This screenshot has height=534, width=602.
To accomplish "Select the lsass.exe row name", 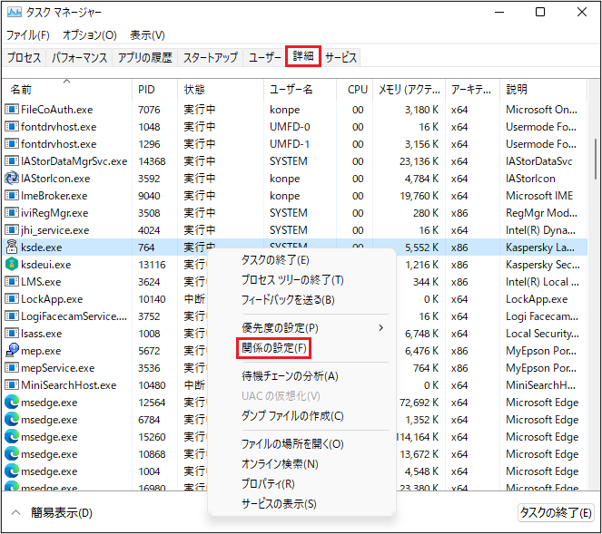I will pos(41,334).
